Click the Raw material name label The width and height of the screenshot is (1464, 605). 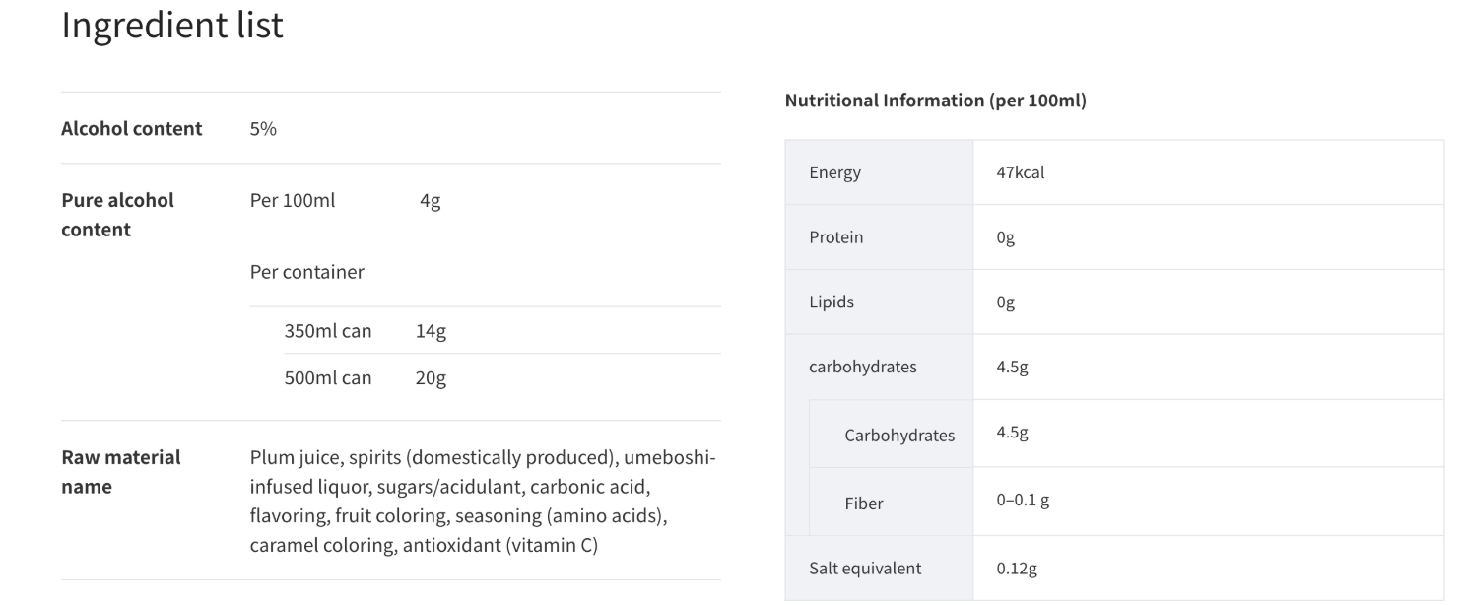click(x=121, y=472)
